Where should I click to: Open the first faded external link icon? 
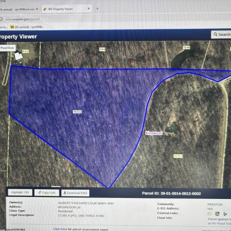click(210, 213)
